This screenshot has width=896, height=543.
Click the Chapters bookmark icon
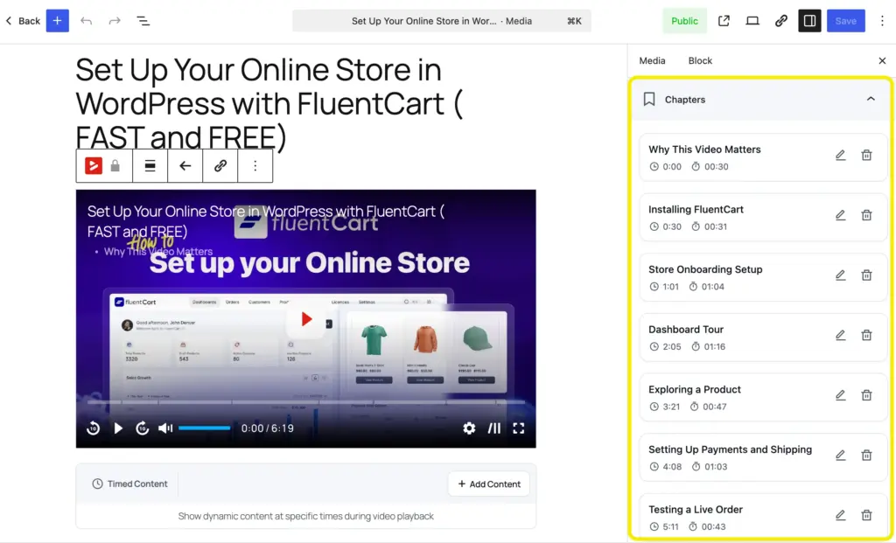tap(649, 100)
